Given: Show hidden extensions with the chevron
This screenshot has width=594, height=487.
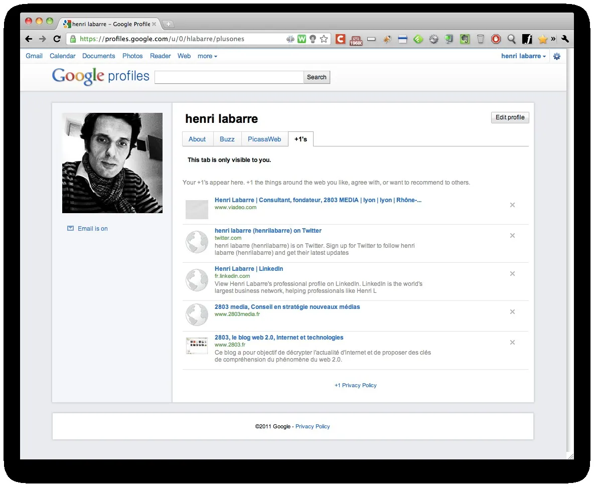Looking at the screenshot, I should pyautogui.click(x=553, y=39).
